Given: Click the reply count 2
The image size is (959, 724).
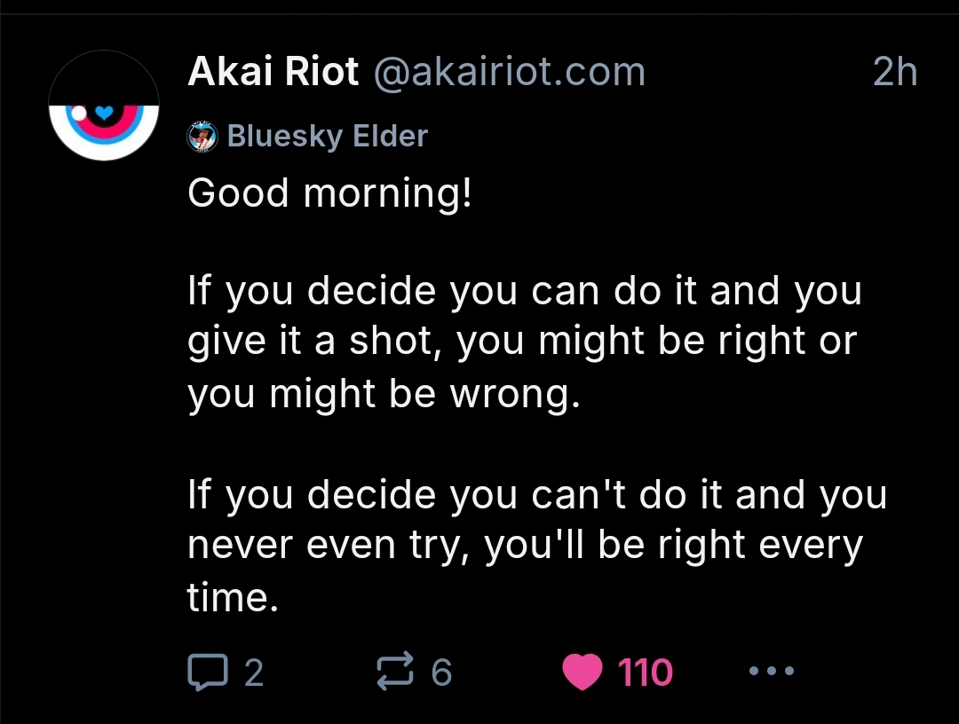Looking at the screenshot, I should tap(254, 673).
